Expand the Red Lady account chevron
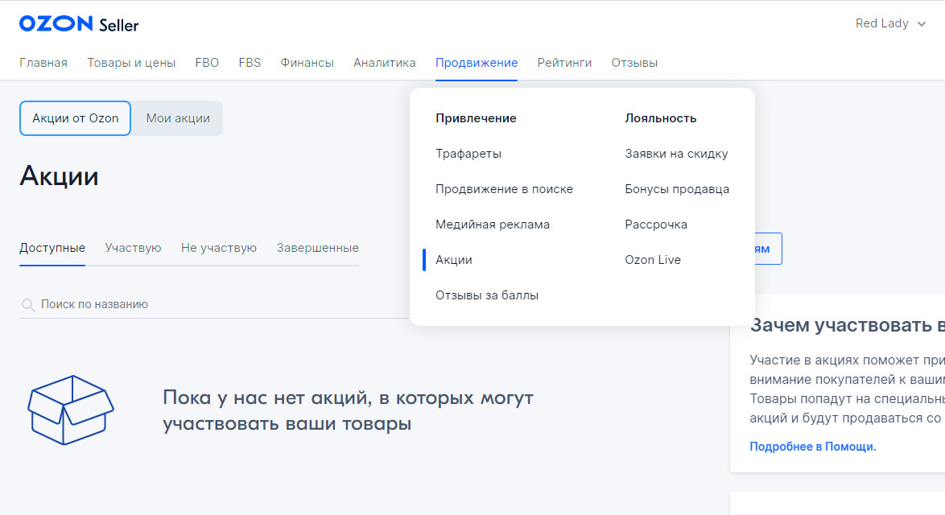 922,24
